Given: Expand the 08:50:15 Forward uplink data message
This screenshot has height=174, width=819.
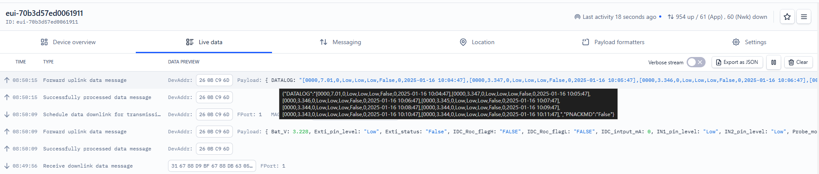Looking at the screenshot, I should click(409, 80).
